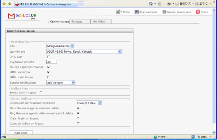This screenshot has width=217, height=140.
Task: Click the zoom 100% magnifier icon
Action: pyautogui.click(x=199, y=137)
